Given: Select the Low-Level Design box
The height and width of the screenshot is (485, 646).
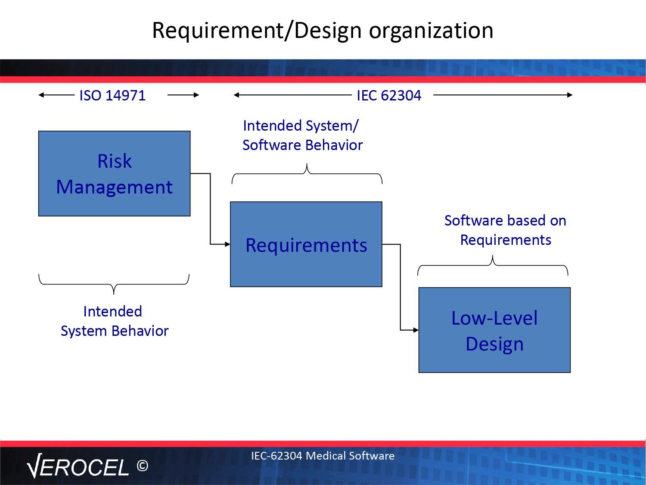Looking at the screenshot, I should coord(494,330).
